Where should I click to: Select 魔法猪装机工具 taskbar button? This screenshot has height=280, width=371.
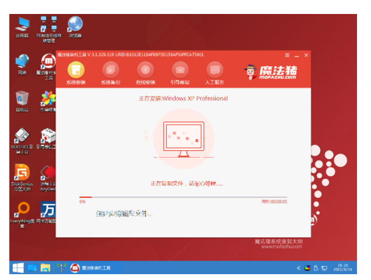point(91,268)
